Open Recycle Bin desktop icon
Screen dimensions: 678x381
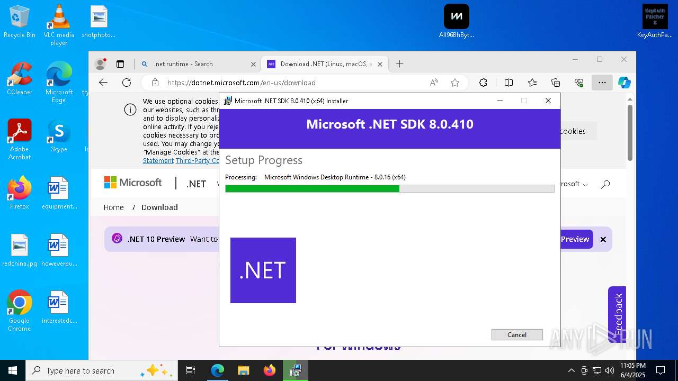point(20,22)
